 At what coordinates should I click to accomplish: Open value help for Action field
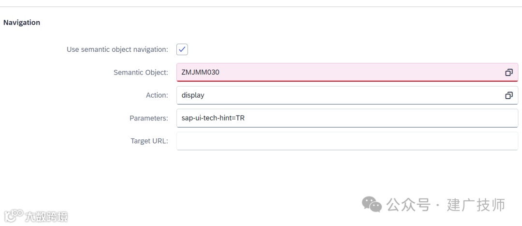pyautogui.click(x=508, y=95)
